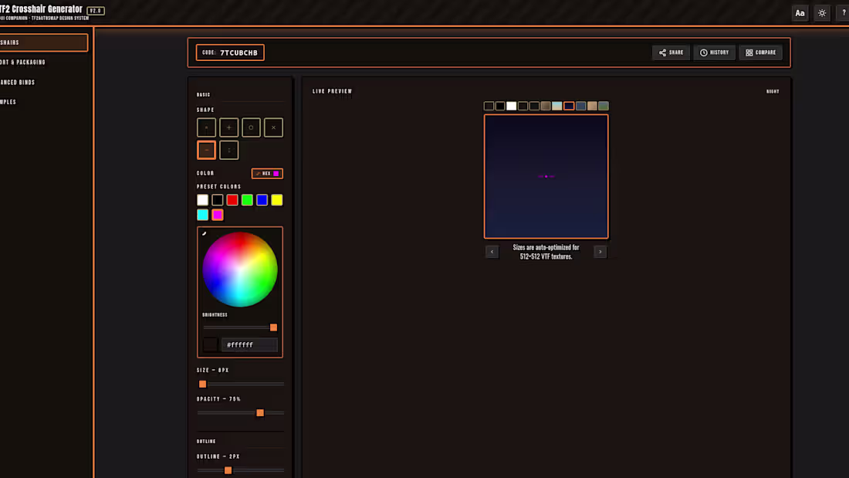
Task: Open the History panel
Action: (x=714, y=53)
